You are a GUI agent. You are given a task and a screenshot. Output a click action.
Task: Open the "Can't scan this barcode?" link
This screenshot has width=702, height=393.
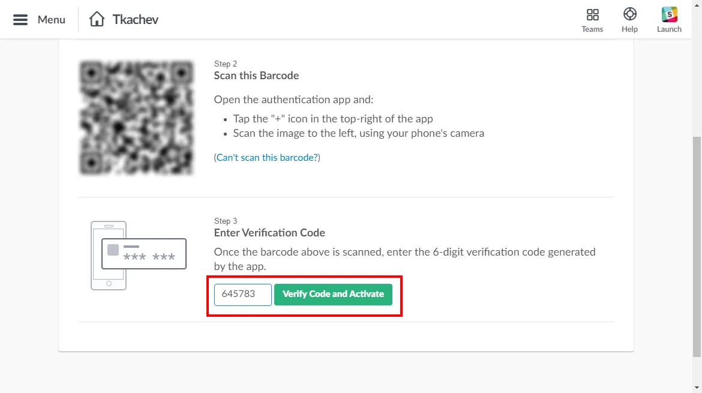tap(267, 158)
